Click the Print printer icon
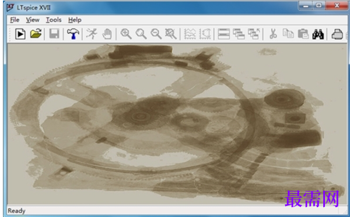This screenshot has height=217, width=350. tap(337, 34)
